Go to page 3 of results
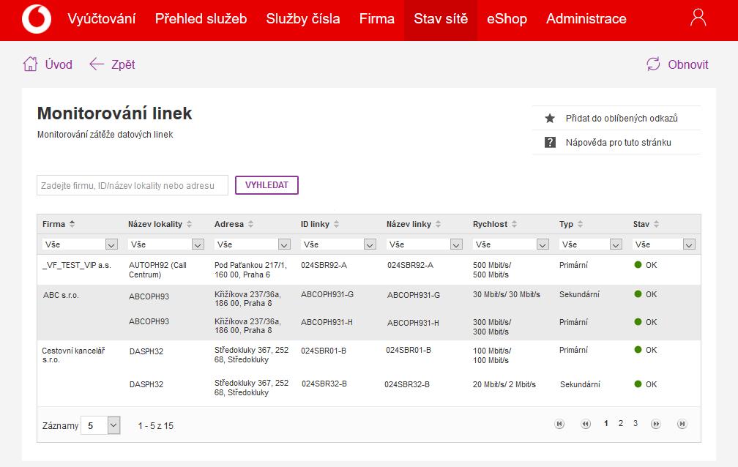The height and width of the screenshot is (467, 738). (635, 423)
